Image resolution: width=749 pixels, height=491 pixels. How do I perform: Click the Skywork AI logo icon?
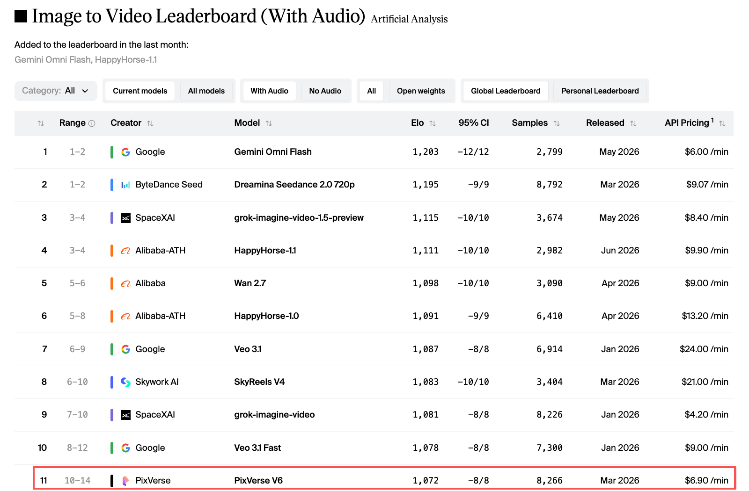125,382
